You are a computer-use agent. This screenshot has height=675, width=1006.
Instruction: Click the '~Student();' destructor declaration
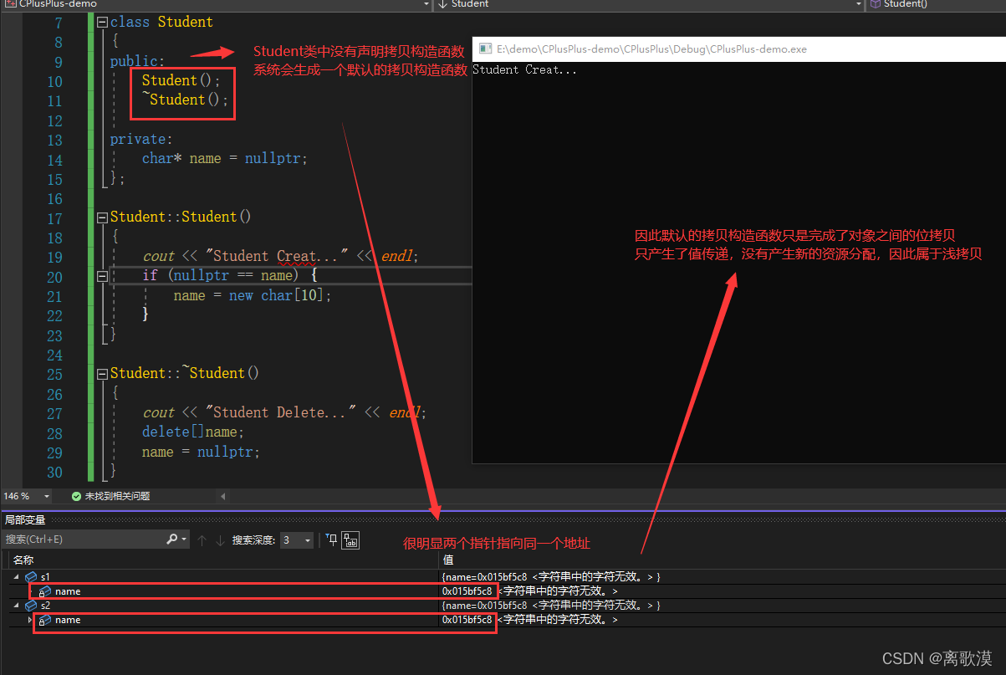pos(185,100)
